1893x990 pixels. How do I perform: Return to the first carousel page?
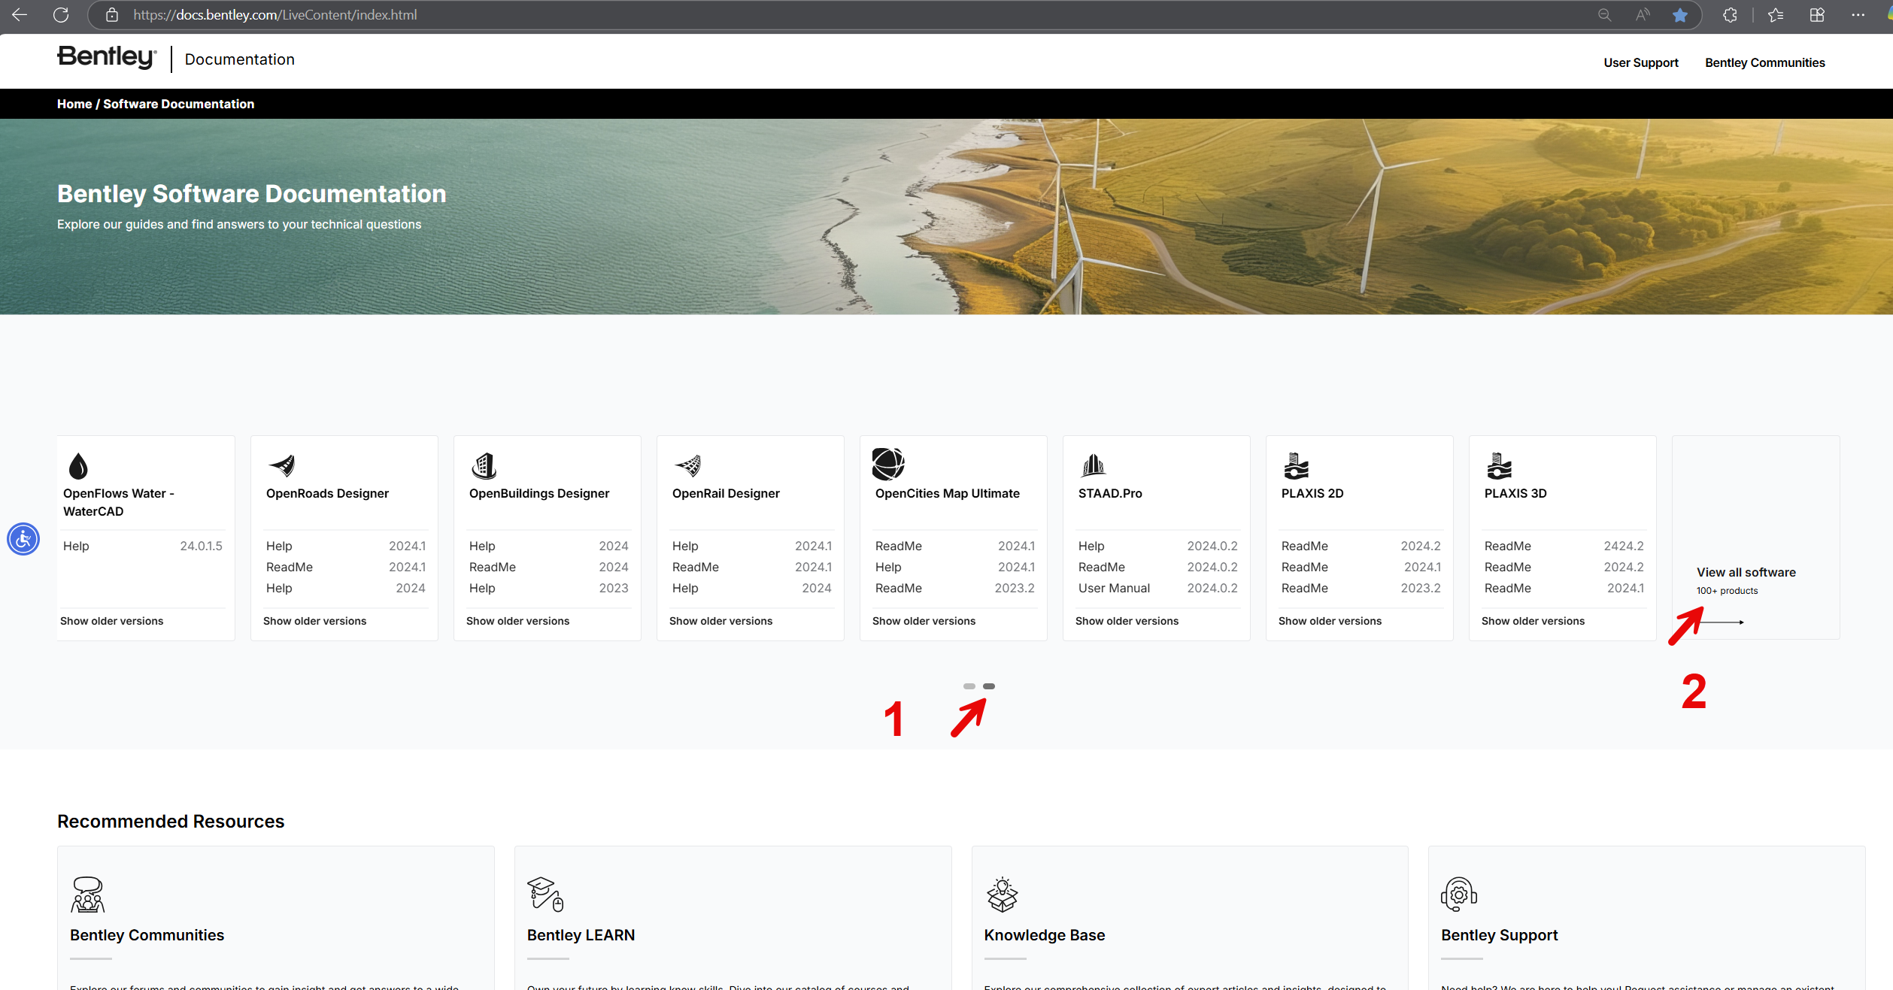point(968,686)
